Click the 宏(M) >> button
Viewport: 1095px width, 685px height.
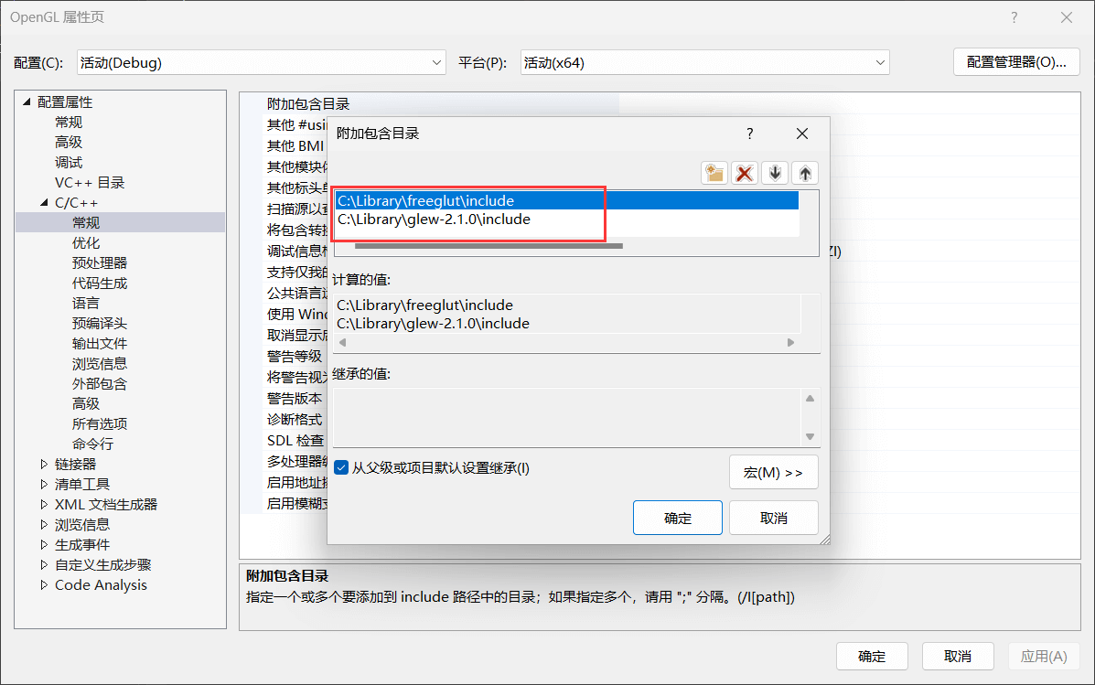pyautogui.click(x=773, y=473)
